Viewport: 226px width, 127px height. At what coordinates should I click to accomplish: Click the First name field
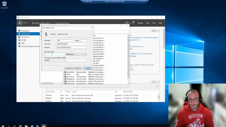pyautogui.click(x=65, y=41)
